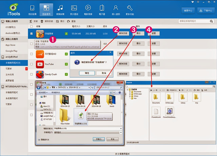Open the file name dropdown in save dialog
Screen dimensions: 217x156
pyautogui.click(x=121, y=129)
